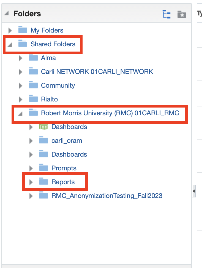Select Carli NETWORK 01CARLI_NETWORK folder
The width and height of the screenshot is (202, 268).
(x=97, y=72)
